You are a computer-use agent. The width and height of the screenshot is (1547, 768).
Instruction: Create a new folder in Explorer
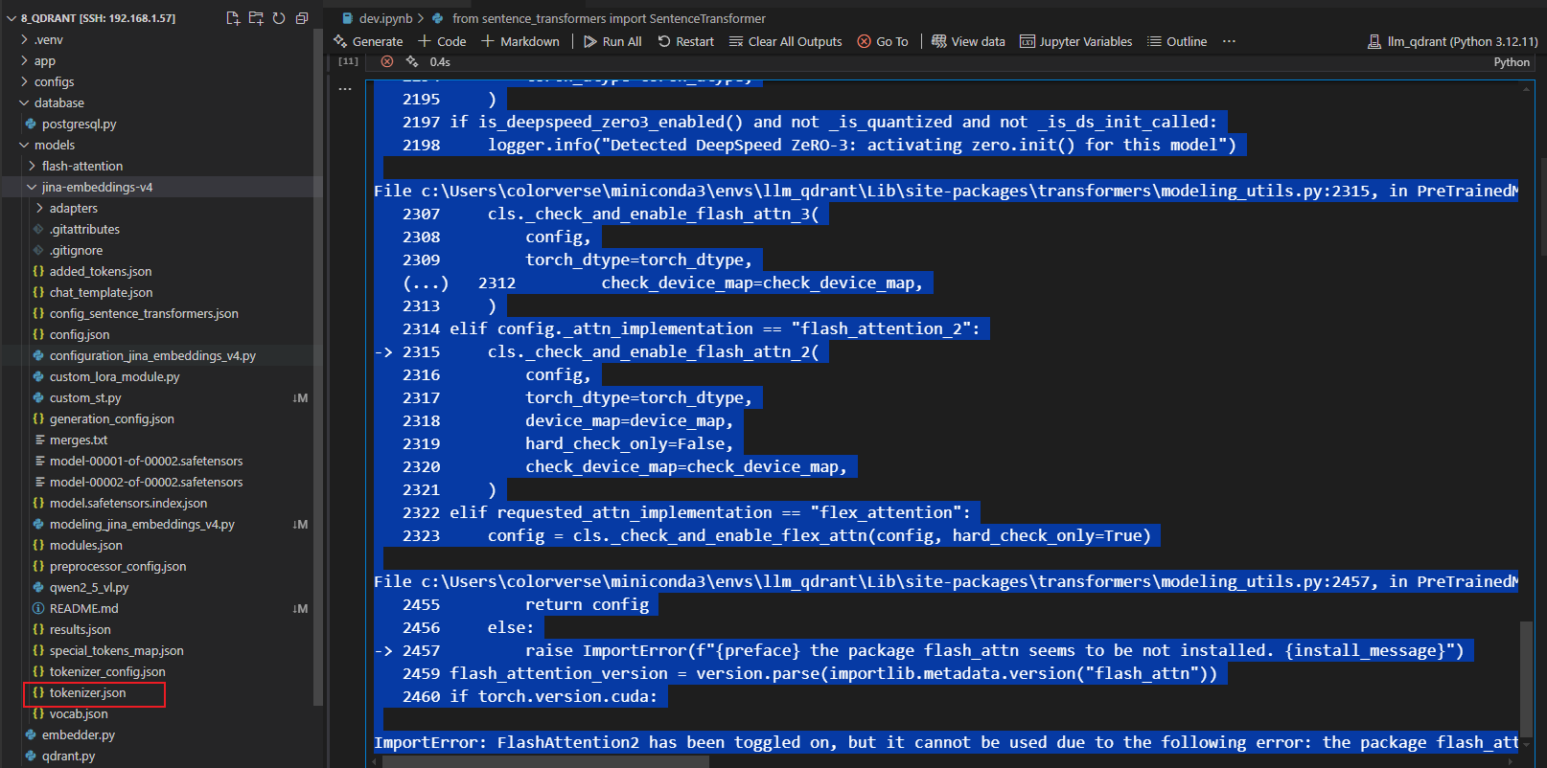click(256, 18)
